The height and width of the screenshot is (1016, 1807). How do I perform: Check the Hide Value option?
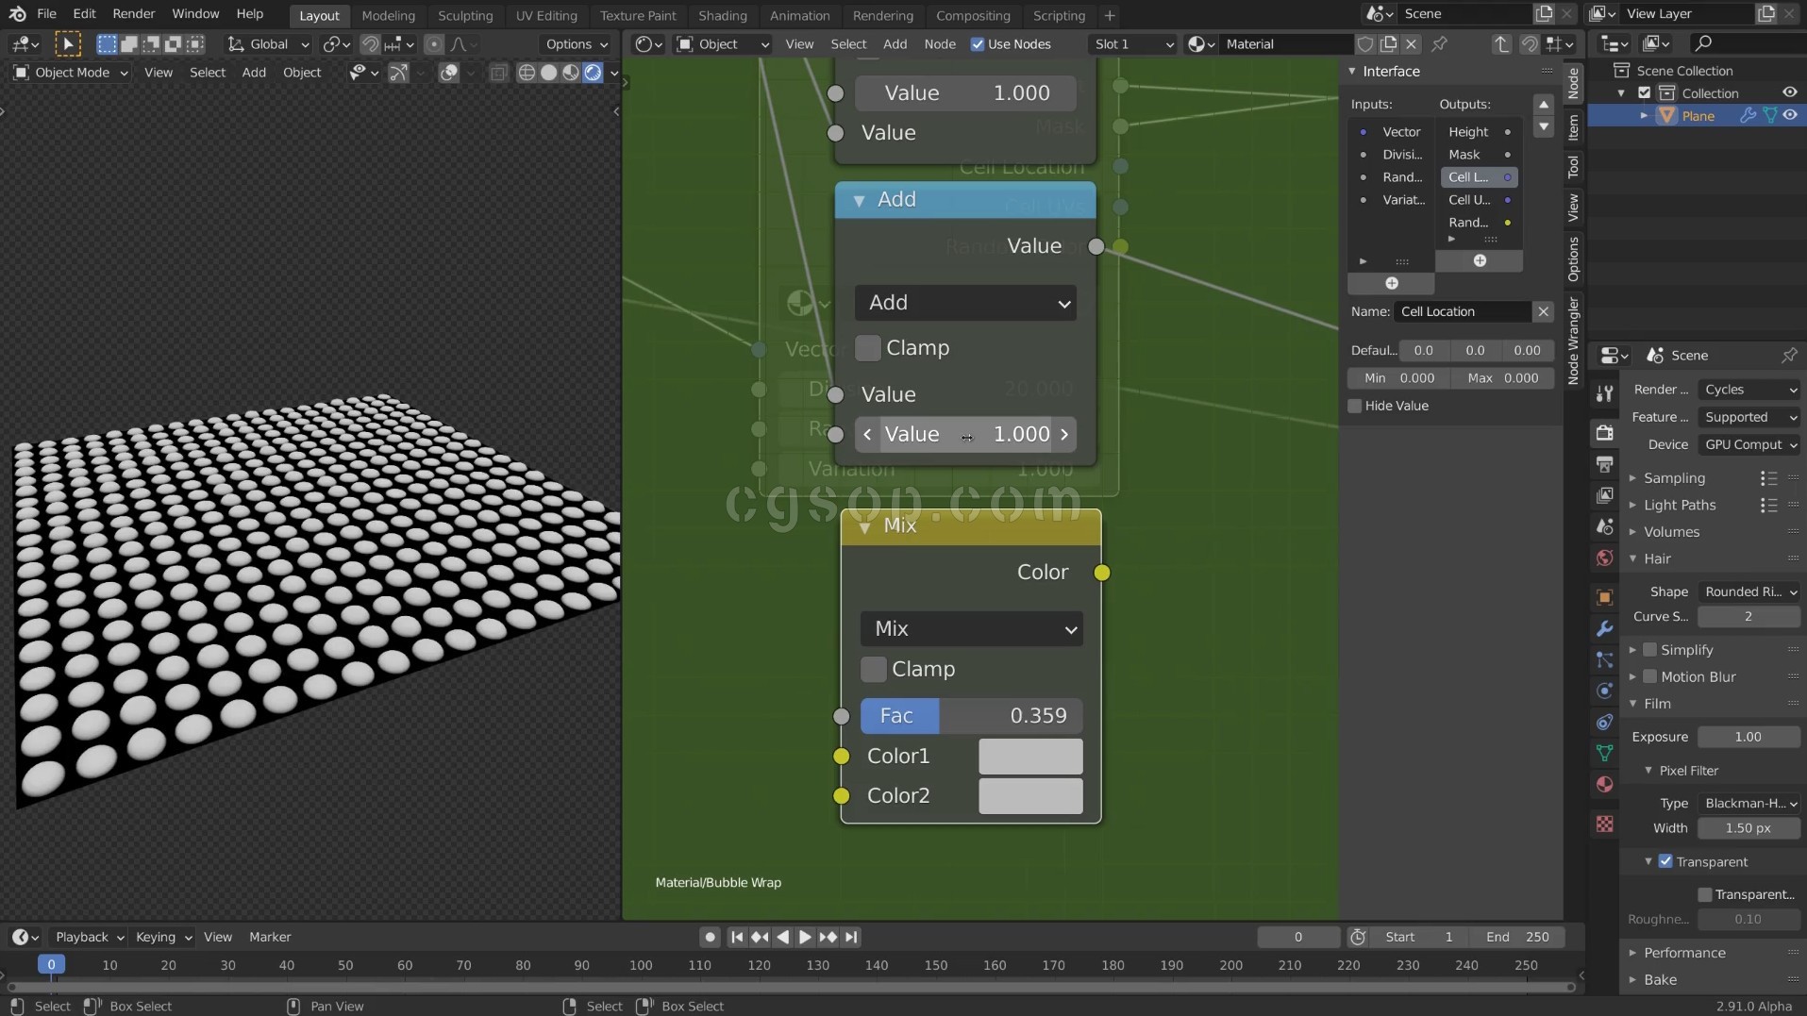1355,406
